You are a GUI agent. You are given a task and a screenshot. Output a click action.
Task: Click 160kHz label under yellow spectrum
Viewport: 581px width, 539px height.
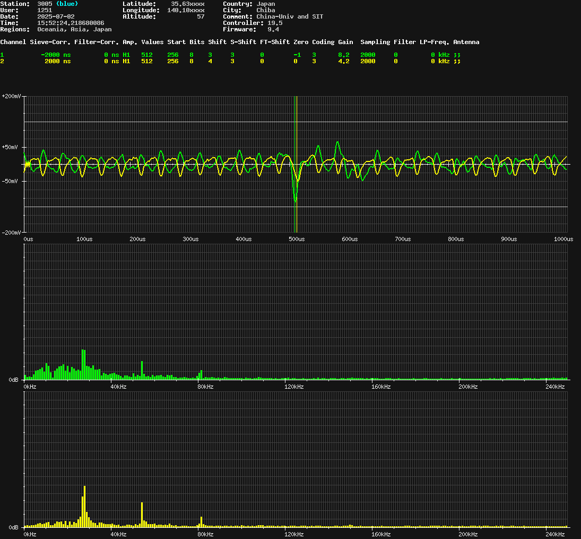381,535
